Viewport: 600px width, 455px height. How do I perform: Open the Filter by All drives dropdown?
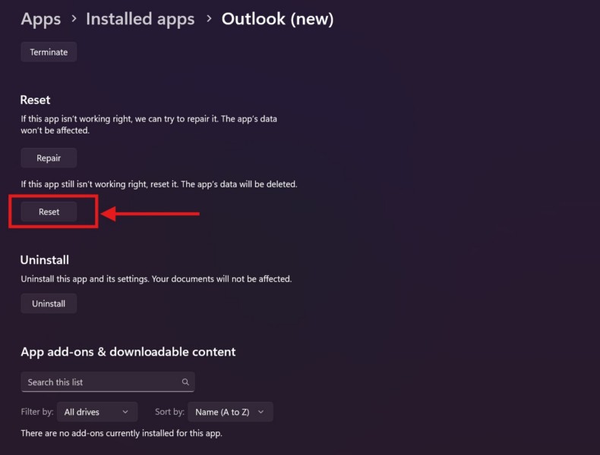click(x=97, y=412)
